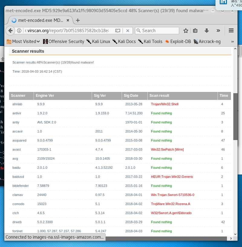Open Most Visited bookmarks dropdown
The width and height of the screenshot is (242, 247).
[23, 41]
